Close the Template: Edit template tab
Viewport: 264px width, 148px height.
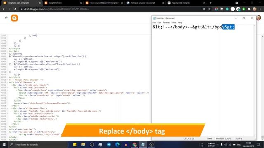point(40,3)
